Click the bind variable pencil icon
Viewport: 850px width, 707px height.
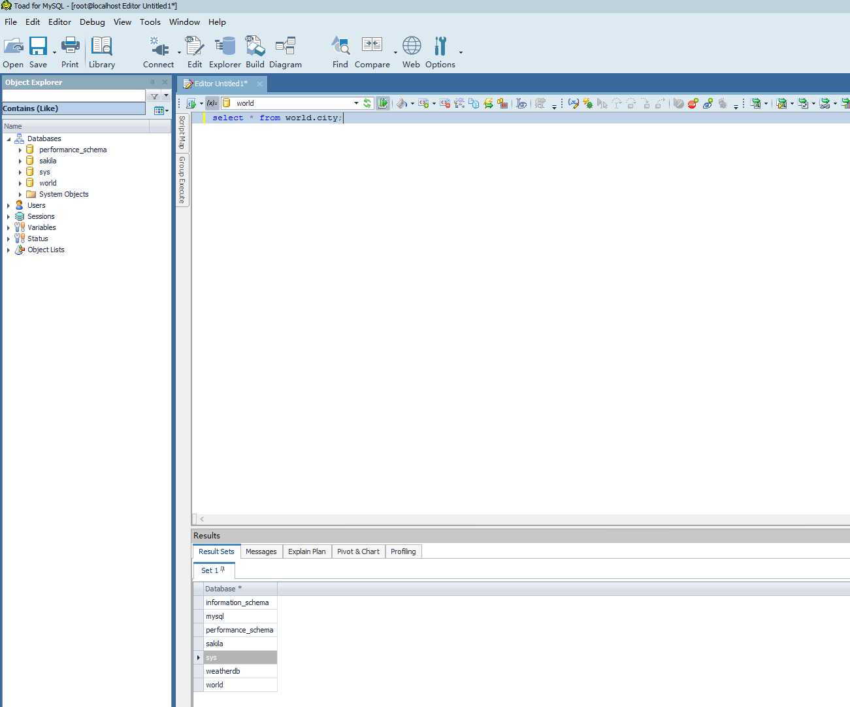point(574,103)
